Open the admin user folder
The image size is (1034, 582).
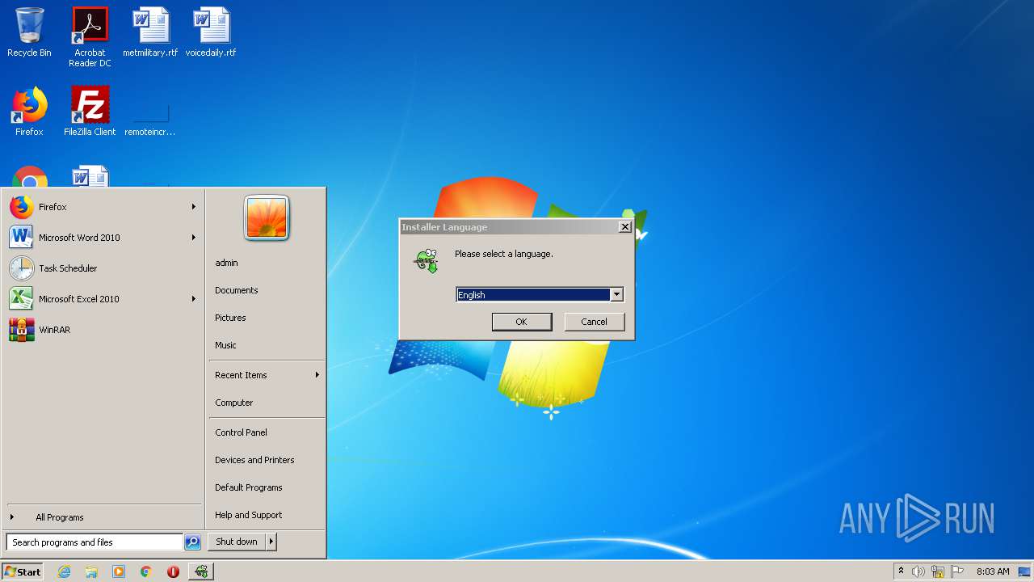[226, 263]
